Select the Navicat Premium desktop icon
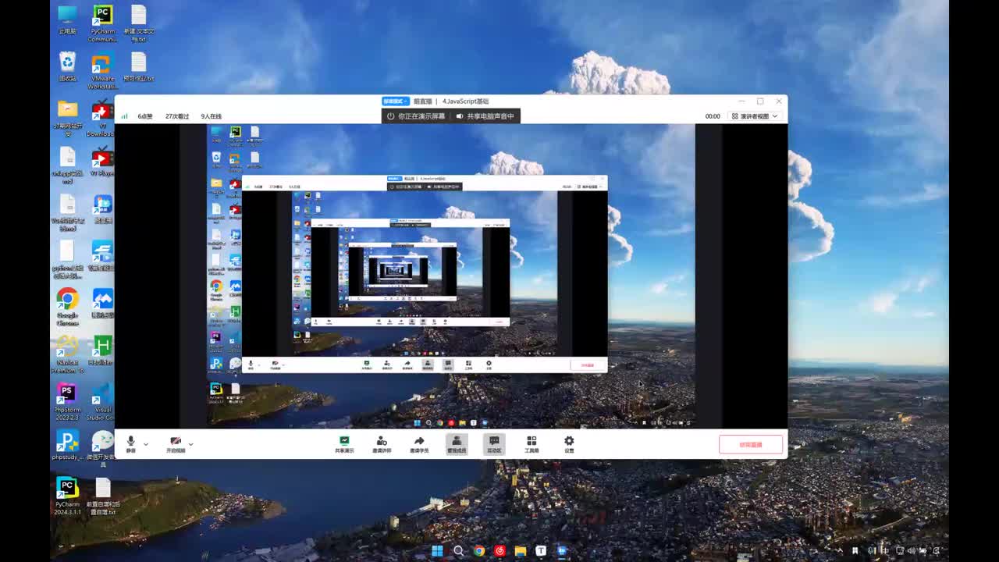This screenshot has width=999, height=562. pyautogui.click(x=68, y=354)
